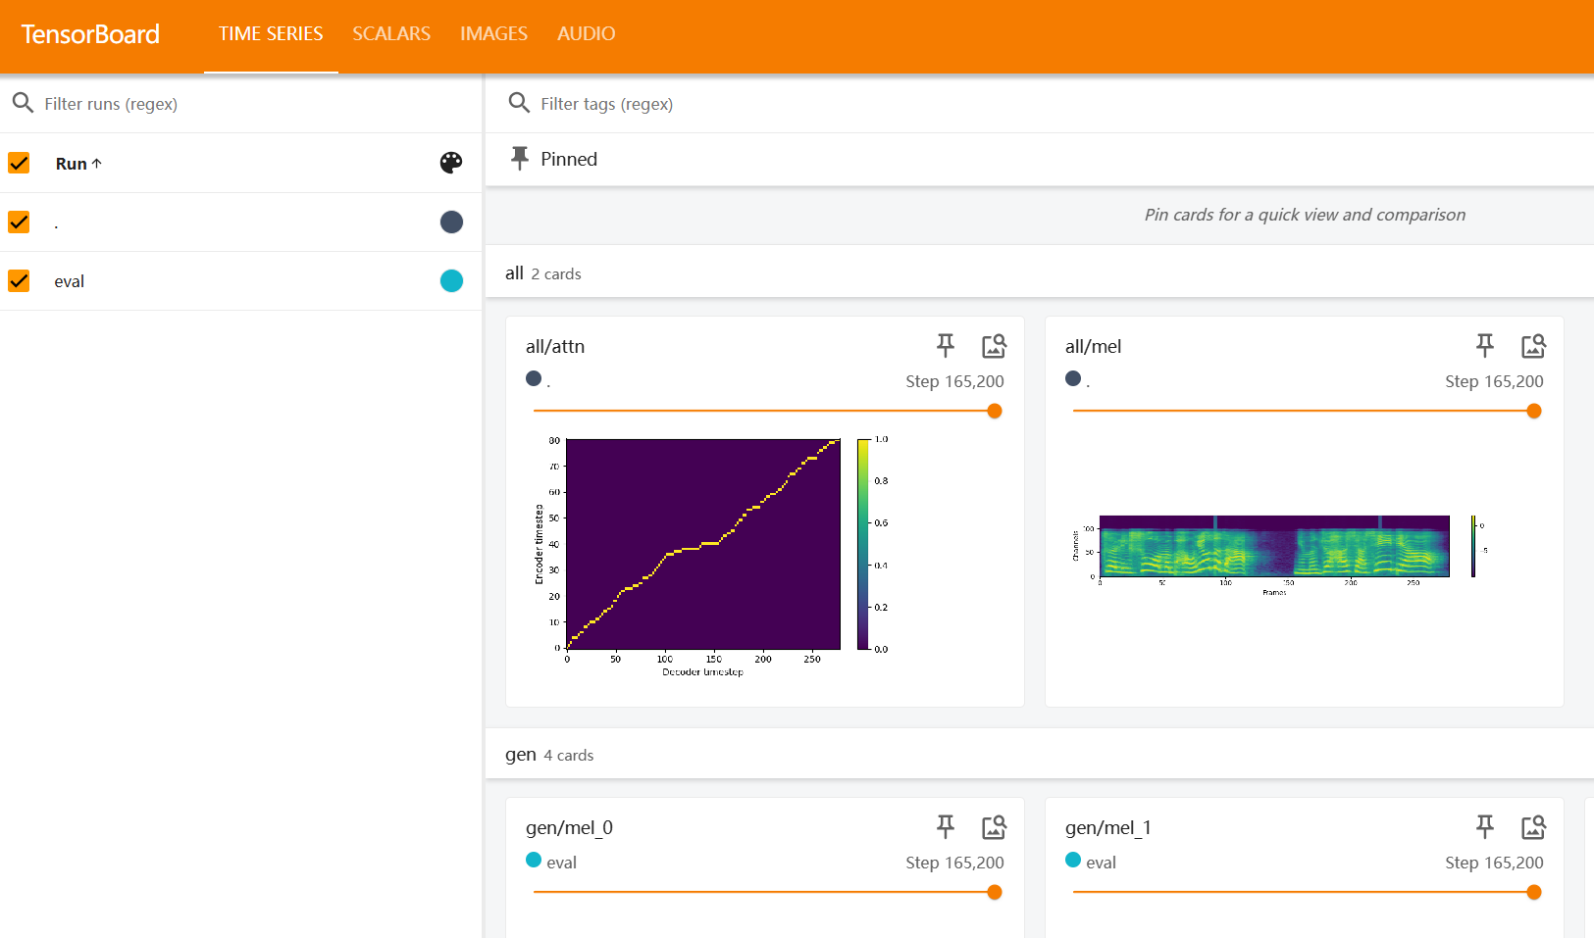Image resolution: width=1594 pixels, height=938 pixels.
Task: Pin the gen/mel_1 card
Action: click(x=1485, y=826)
